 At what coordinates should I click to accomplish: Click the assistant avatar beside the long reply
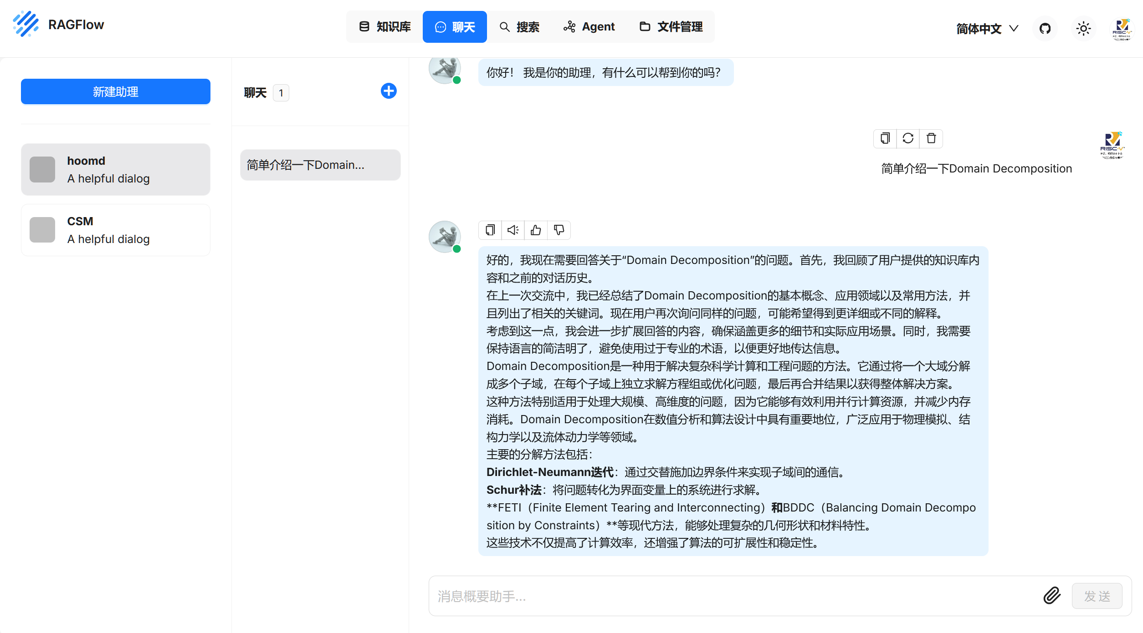pyautogui.click(x=445, y=237)
